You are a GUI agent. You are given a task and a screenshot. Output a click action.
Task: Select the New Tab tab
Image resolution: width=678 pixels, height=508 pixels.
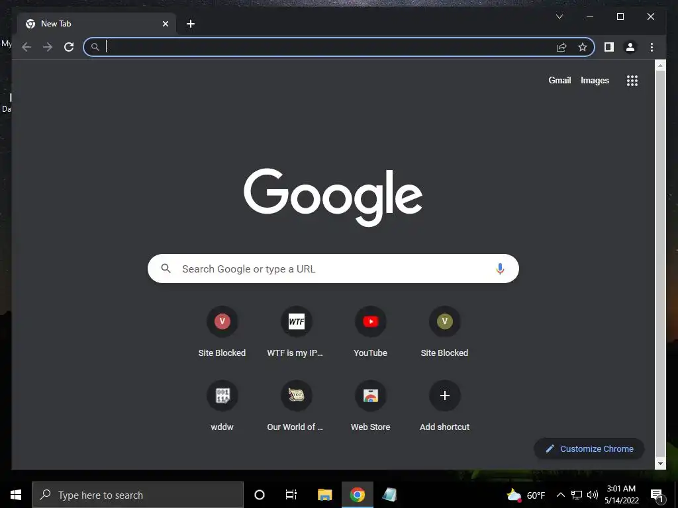[x=97, y=24]
